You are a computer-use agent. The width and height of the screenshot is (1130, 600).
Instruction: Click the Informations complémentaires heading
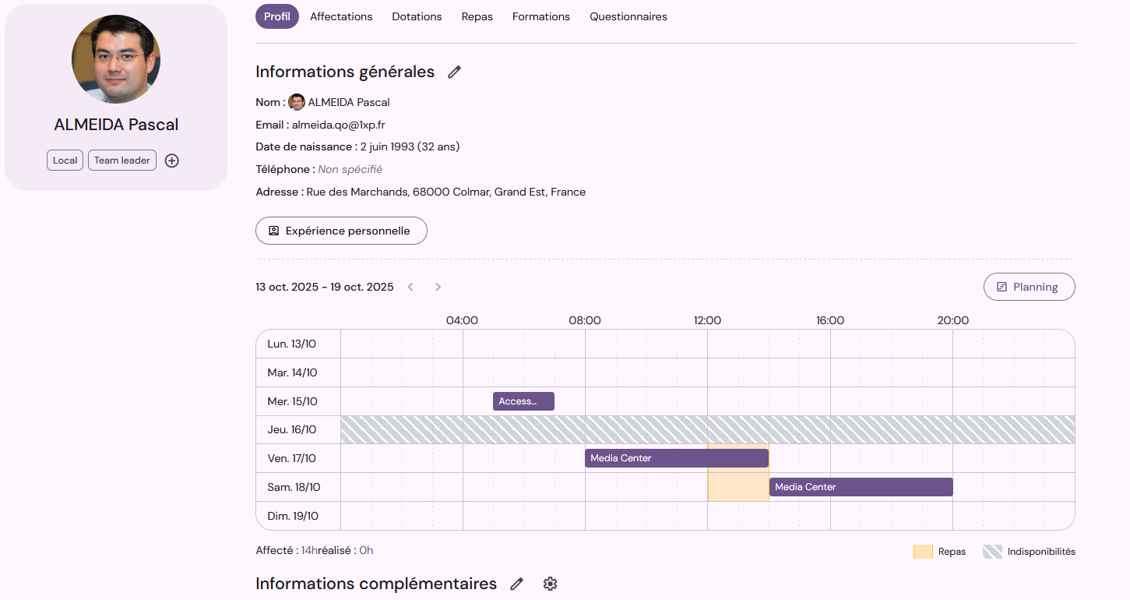tap(376, 584)
